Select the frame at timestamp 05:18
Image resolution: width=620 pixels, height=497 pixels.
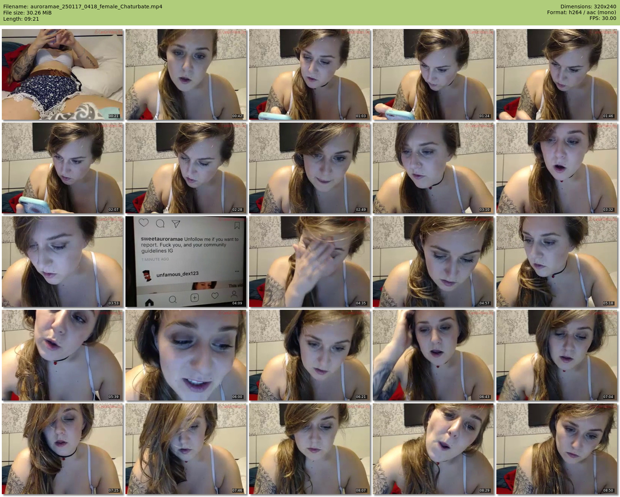(x=557, y=262)
